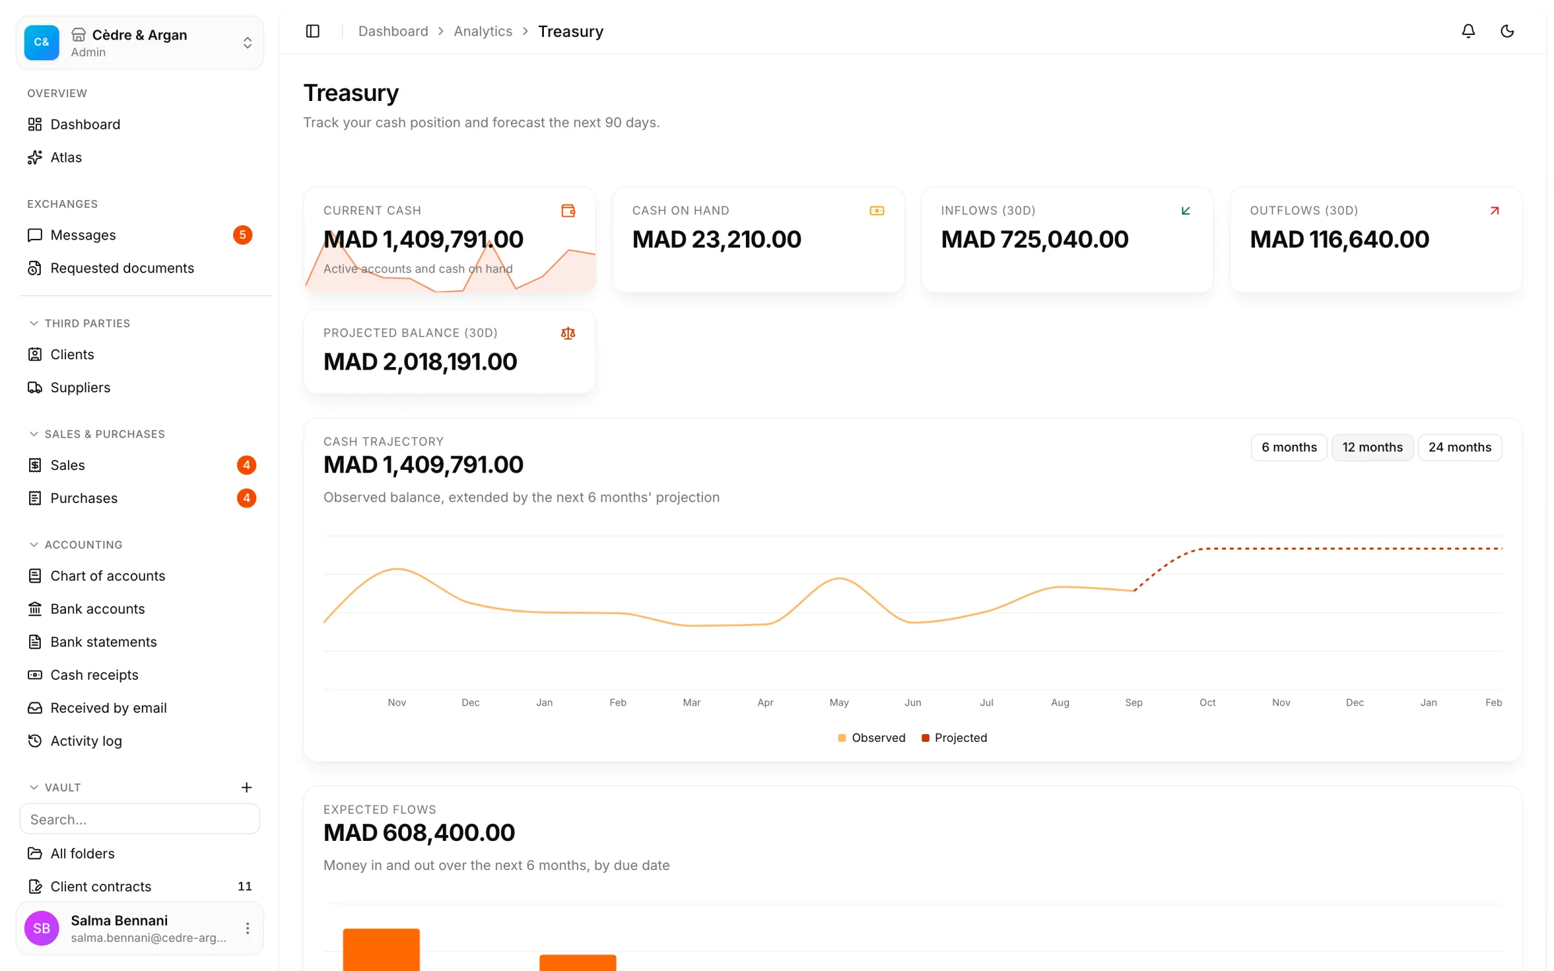Open Bank statements

point(140,642)
